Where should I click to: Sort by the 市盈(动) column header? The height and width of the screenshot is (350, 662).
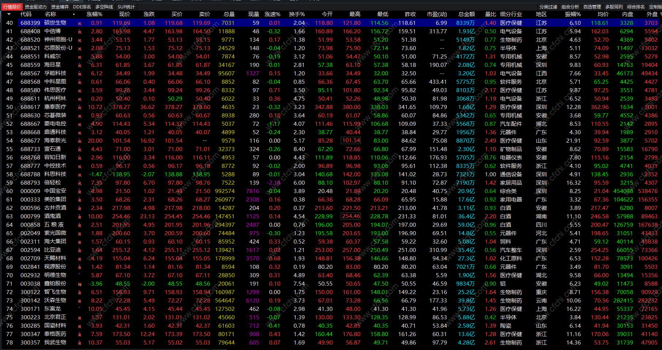[437, 14]
